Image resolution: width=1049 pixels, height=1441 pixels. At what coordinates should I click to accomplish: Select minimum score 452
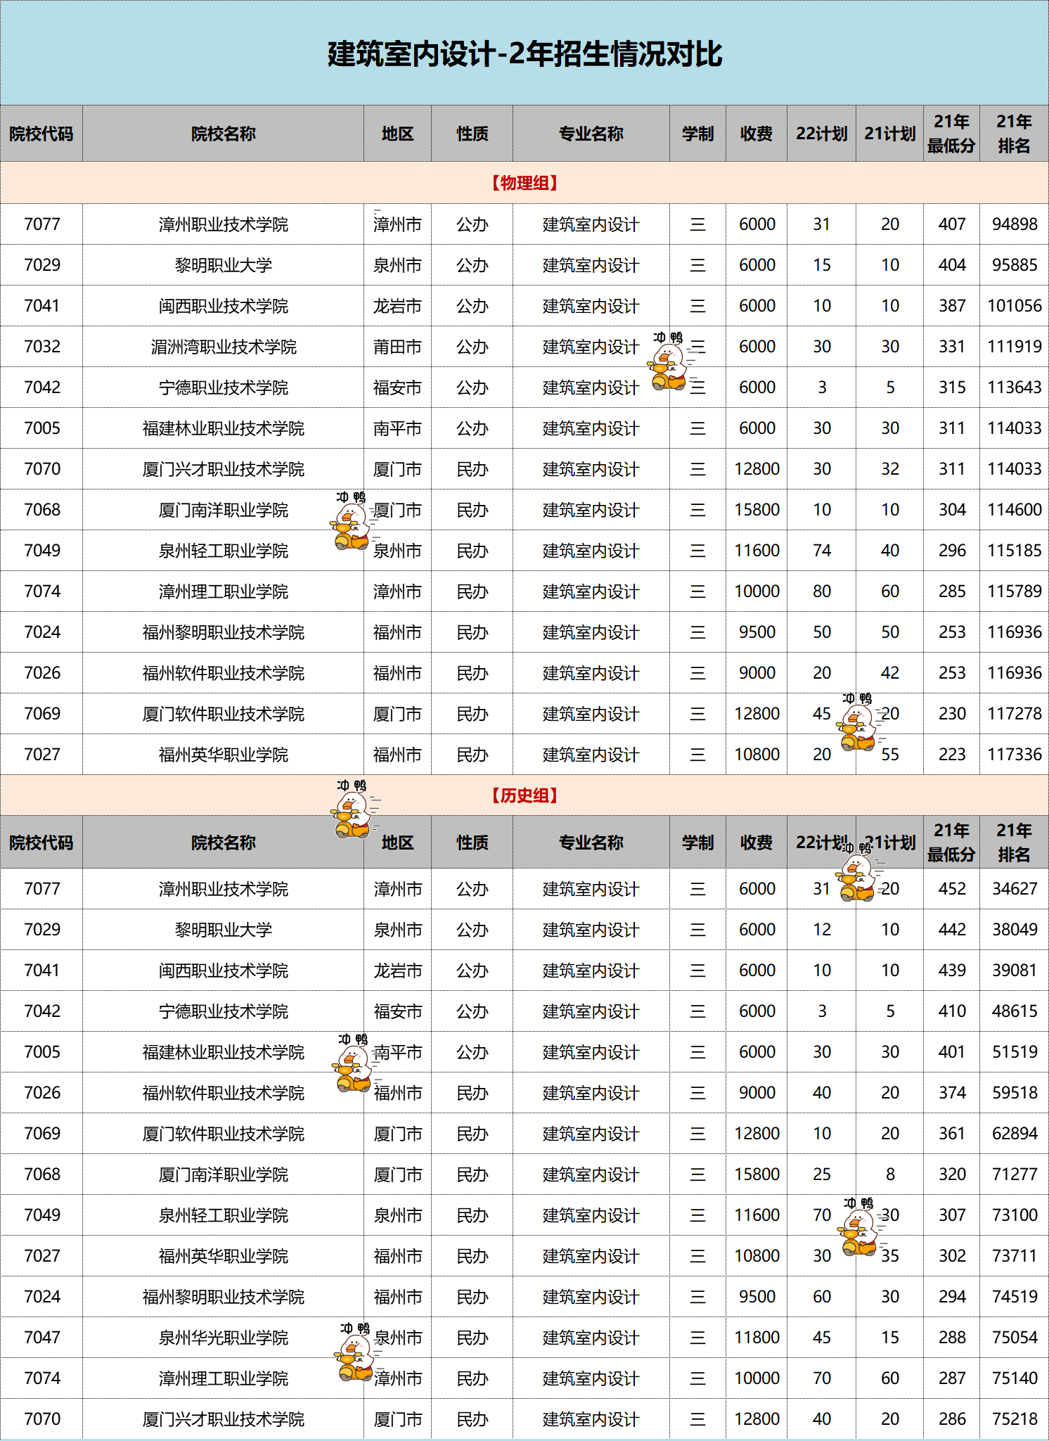tap(952, 889)
